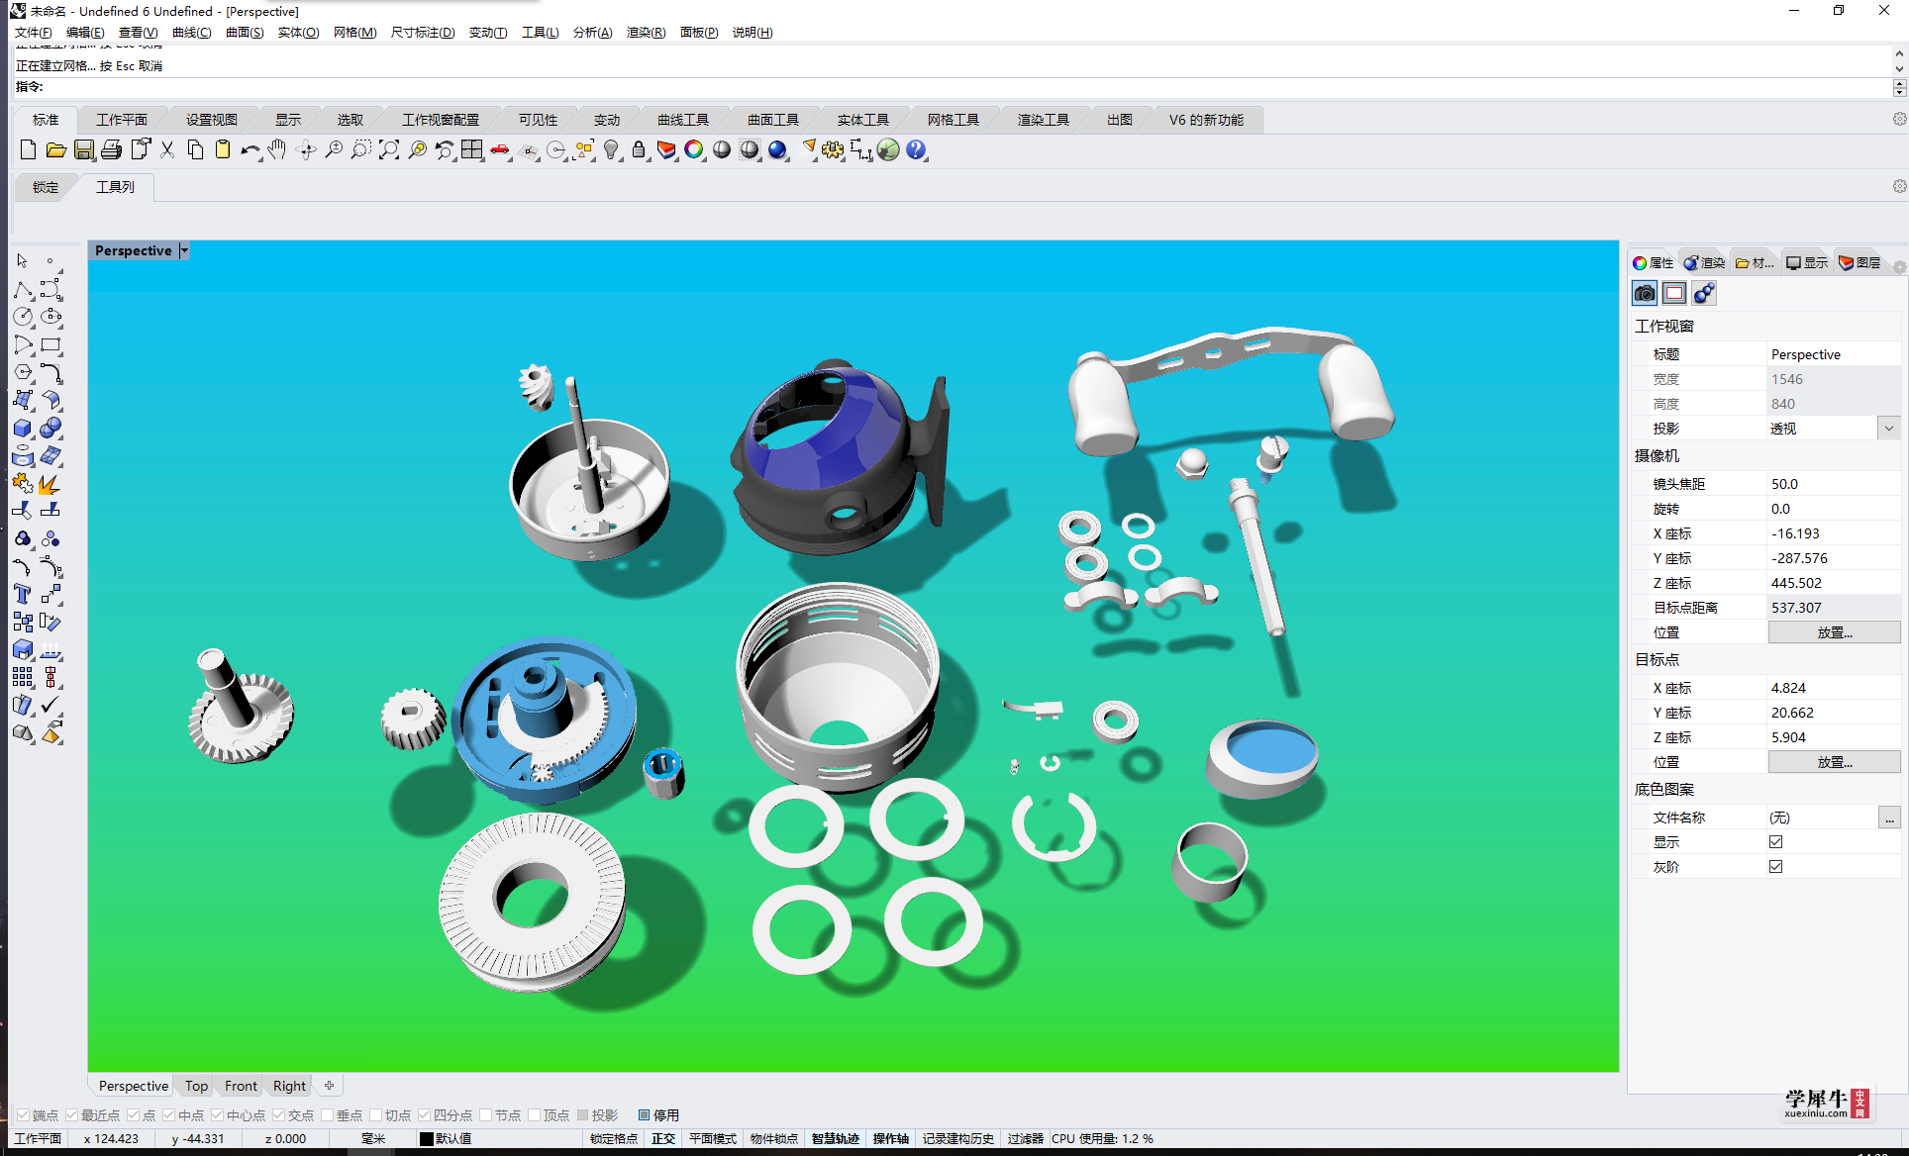This screenshot has width=1909, height=1156.
Task: Open Options with the gear icon
Action: pos(833,149)
